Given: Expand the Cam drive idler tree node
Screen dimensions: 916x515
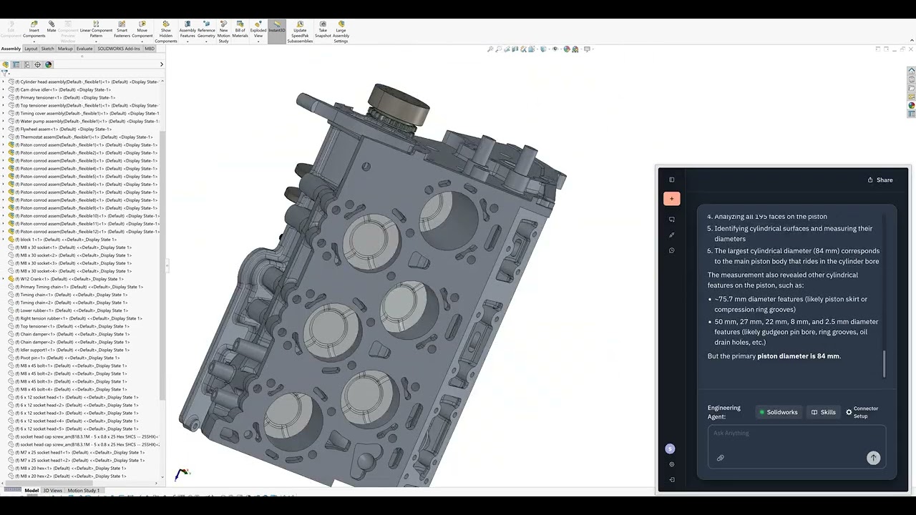Looking at the screenshot, I should 3,90.
